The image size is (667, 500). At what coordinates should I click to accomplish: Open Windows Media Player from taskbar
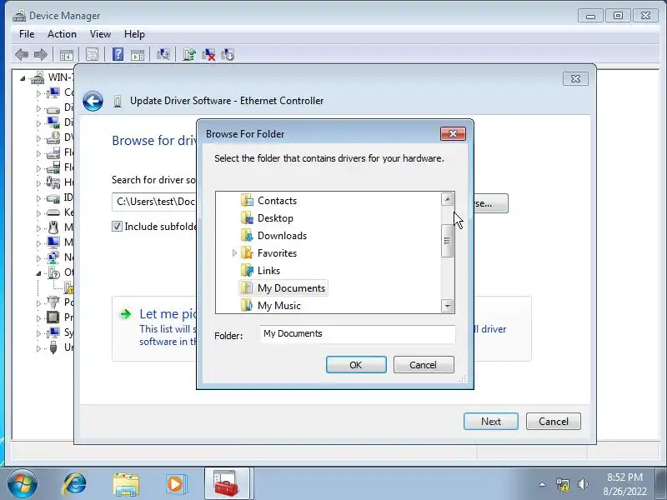click(x=175, y=484)
